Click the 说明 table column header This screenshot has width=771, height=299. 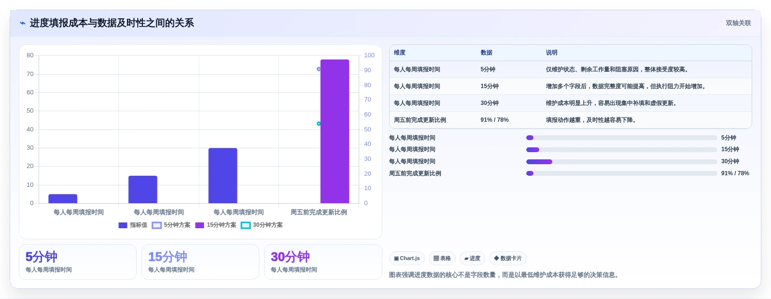coord(551,53)
